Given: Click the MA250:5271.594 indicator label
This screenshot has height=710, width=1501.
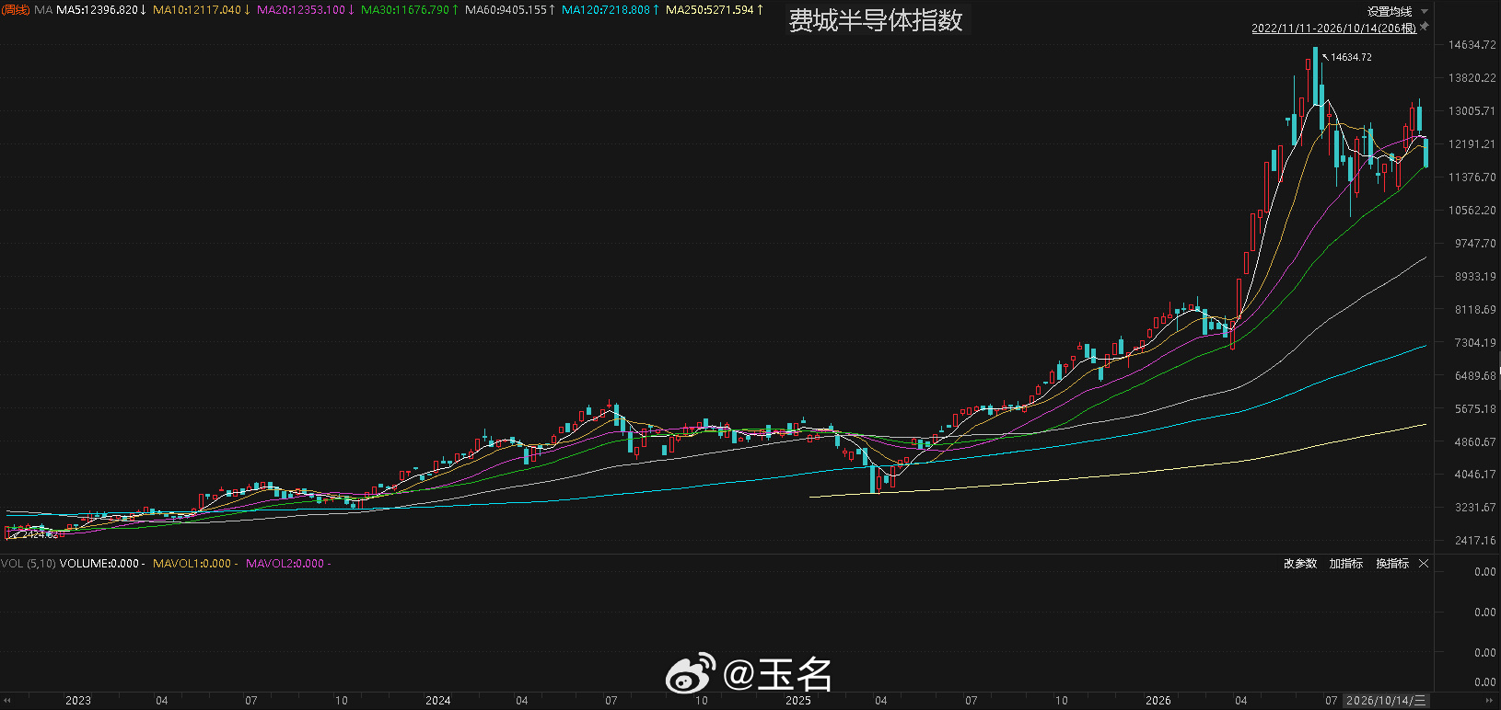Looking at the screenshot, I should tap(715, 10).
